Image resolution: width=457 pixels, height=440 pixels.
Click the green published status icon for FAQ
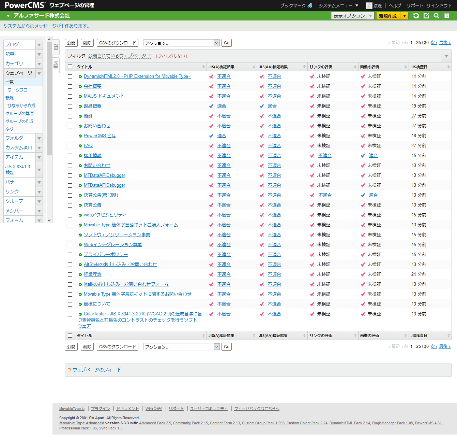click(80, 146)
